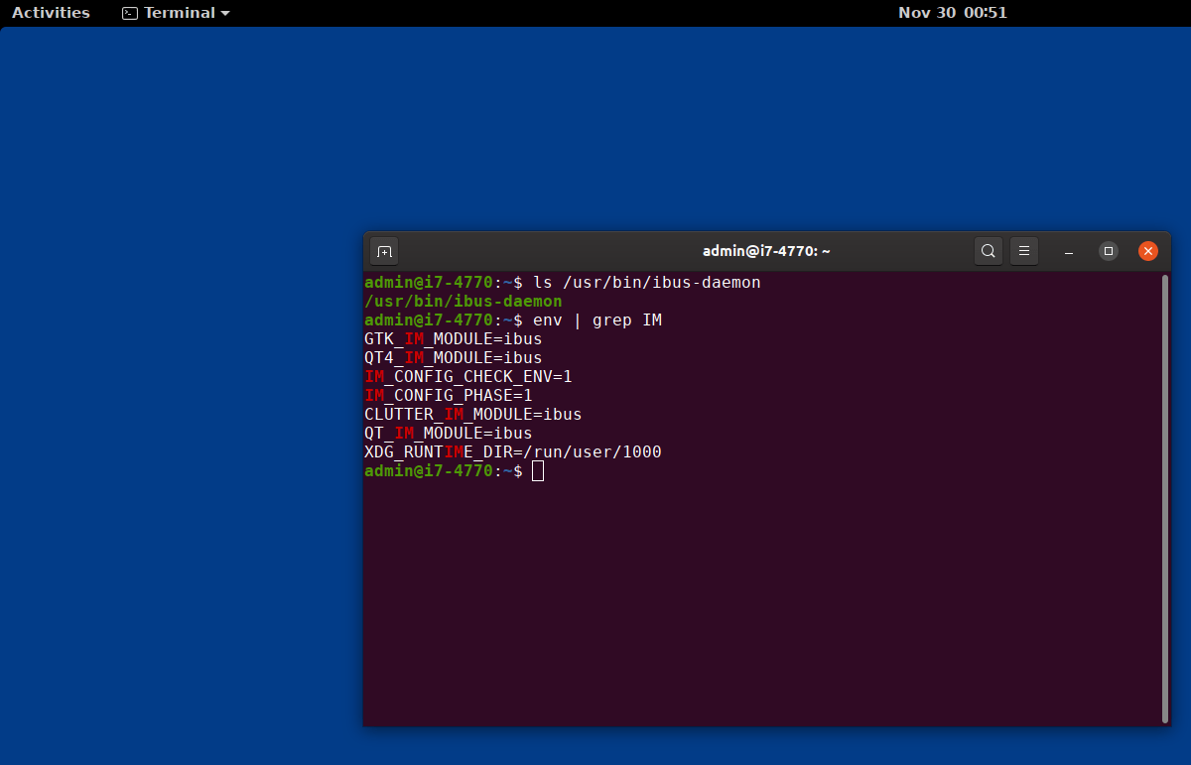Click the GTK_IM_MODULE=ibus line
The image size is (1191, 765).
tap(452, 338)
